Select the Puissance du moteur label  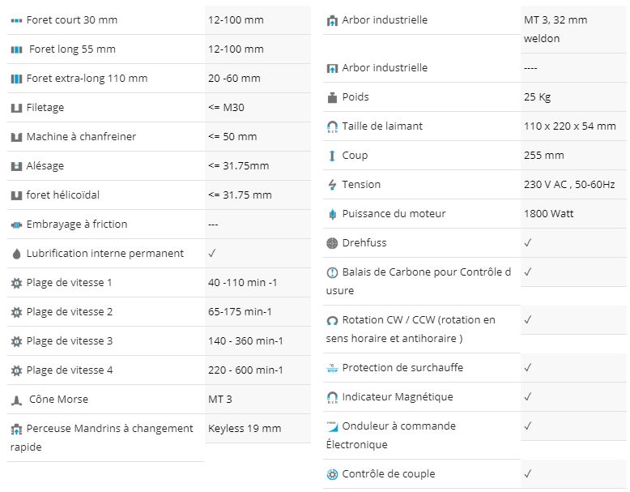point(394,214)
